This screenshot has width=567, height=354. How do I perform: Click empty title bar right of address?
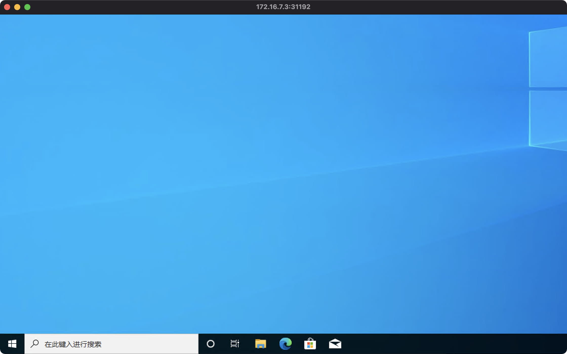pyautogui.click(x=430, y=7)
